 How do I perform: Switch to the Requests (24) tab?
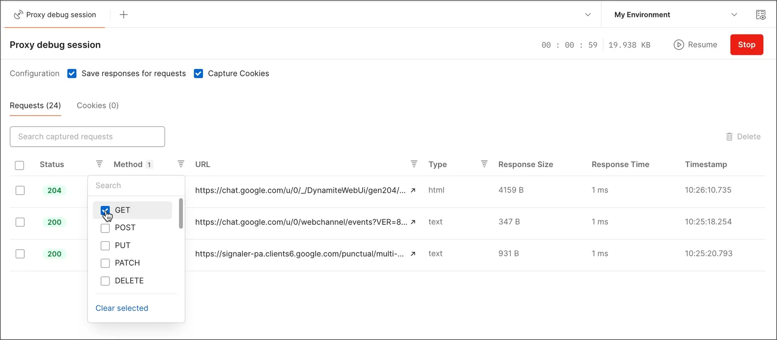tap(35, 105)
